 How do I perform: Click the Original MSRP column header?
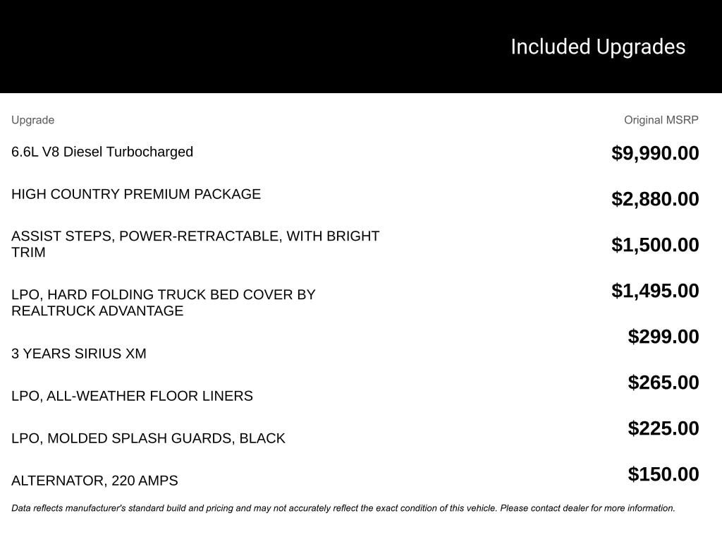pos(661,120)
